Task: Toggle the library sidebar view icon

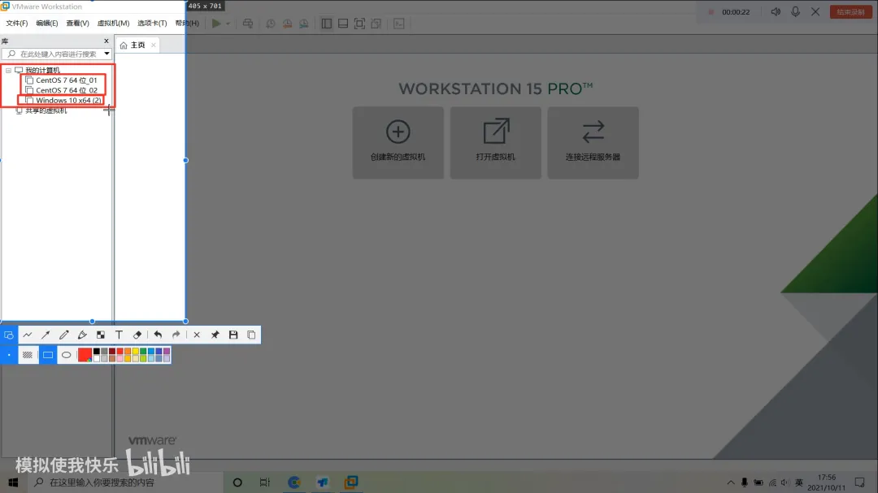Action: pos(327,24)
